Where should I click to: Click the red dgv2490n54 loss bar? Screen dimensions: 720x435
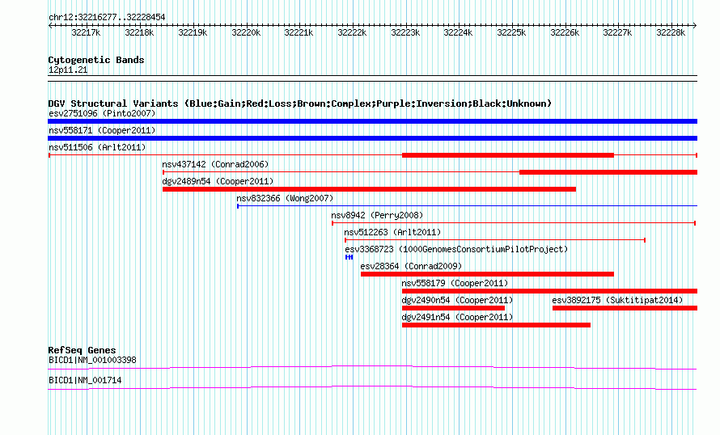(x=453, y=308)
